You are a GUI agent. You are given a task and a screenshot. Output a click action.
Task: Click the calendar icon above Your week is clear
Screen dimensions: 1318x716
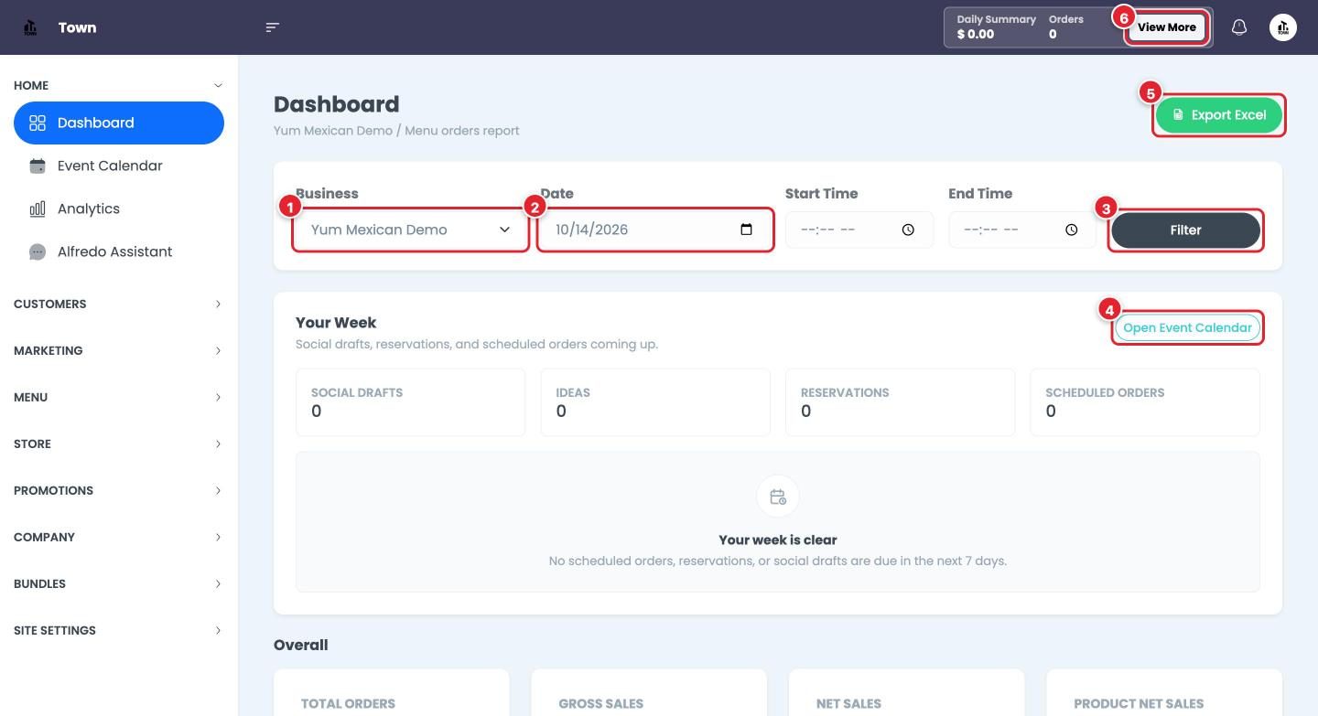[x=778, y=497]
